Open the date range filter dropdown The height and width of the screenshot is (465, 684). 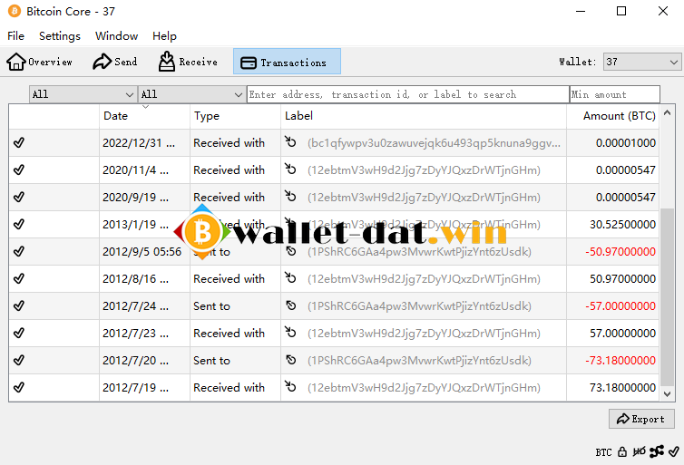pyautogui.click(x=83, y=94)
